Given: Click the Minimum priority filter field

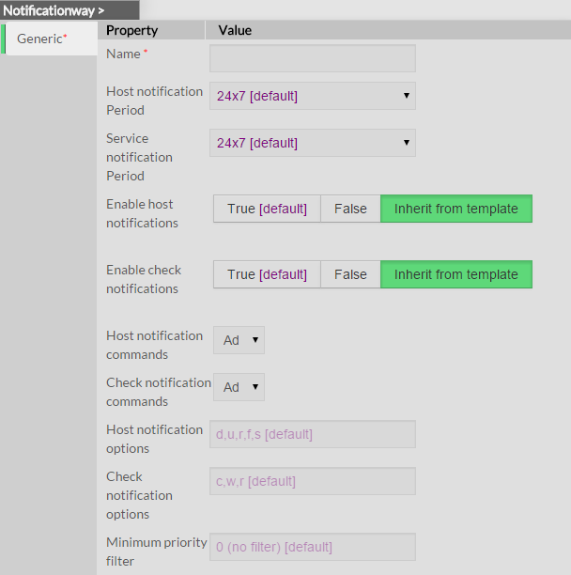Looking at the screenshot, I should click(312, 547).
